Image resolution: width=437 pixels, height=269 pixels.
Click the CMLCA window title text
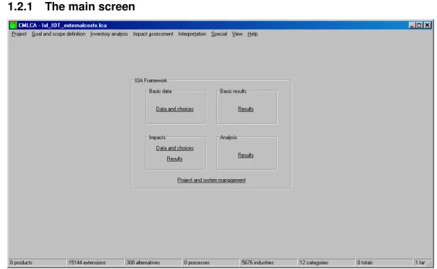(62, 26)
